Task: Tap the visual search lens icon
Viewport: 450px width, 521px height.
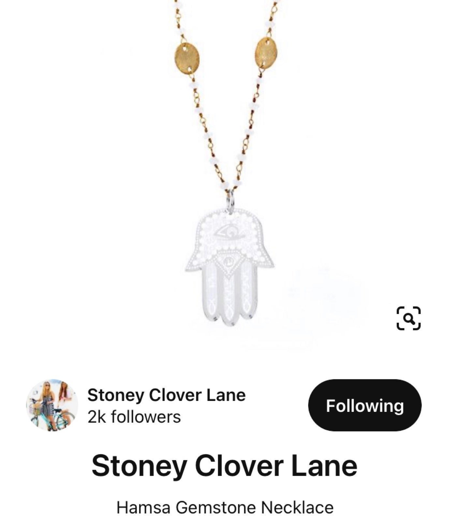Action: click(408, 318)
